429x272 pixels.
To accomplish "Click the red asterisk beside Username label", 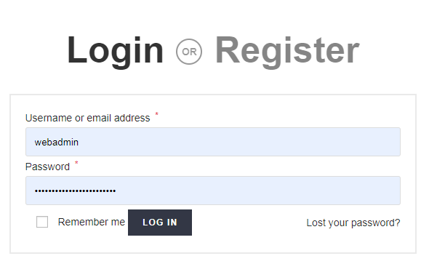I will coord(157,114).
